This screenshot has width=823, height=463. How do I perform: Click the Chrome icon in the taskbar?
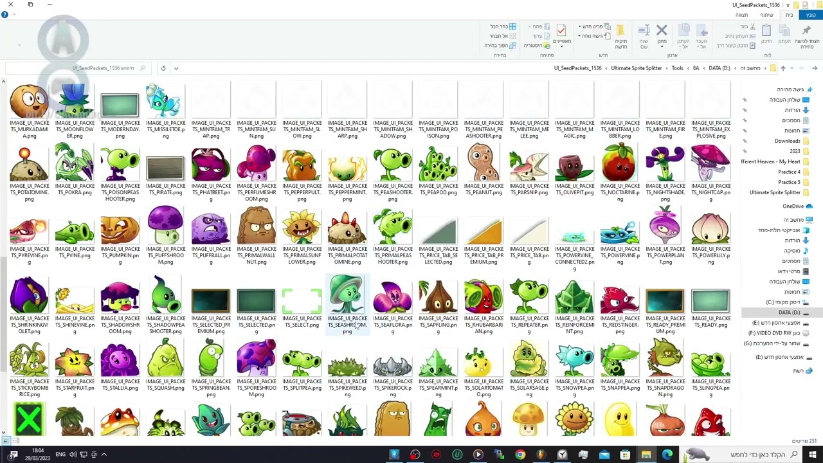click(x=520, y=455)
